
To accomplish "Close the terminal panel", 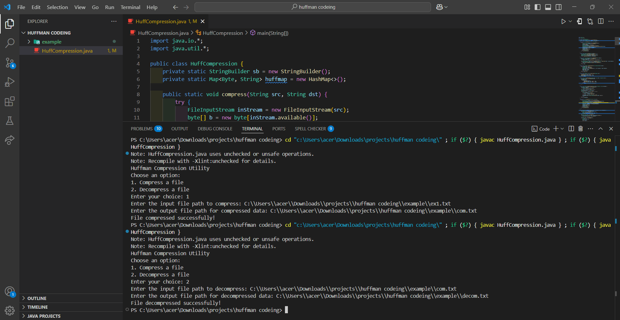I will tap(611, 129).
